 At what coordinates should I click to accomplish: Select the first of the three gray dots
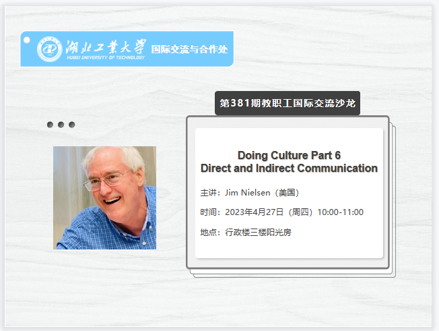point(50,125)
